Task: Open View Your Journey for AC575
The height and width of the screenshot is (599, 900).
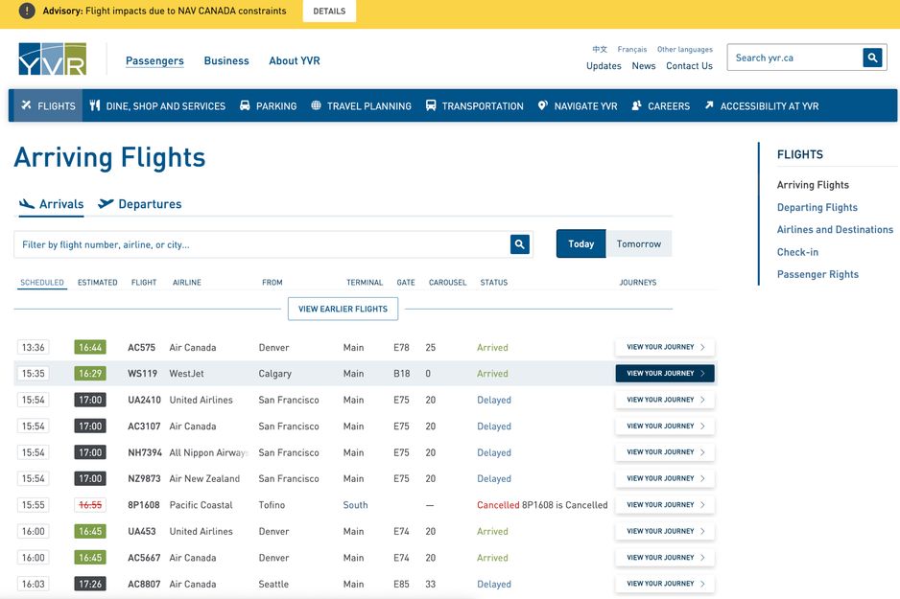Action: (x=664, y=347)
